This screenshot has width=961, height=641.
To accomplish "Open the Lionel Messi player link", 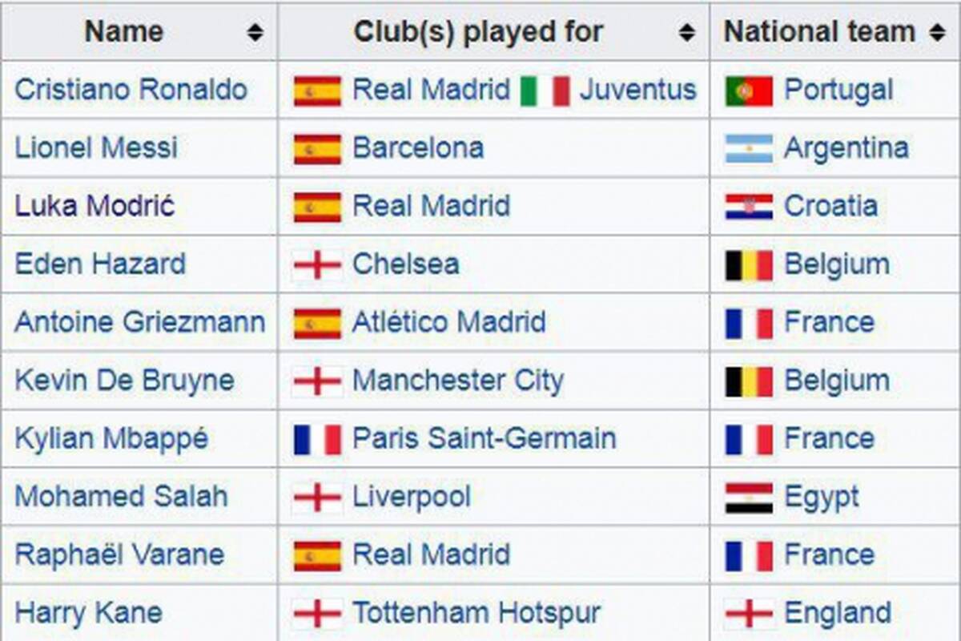I will (96, 148).
